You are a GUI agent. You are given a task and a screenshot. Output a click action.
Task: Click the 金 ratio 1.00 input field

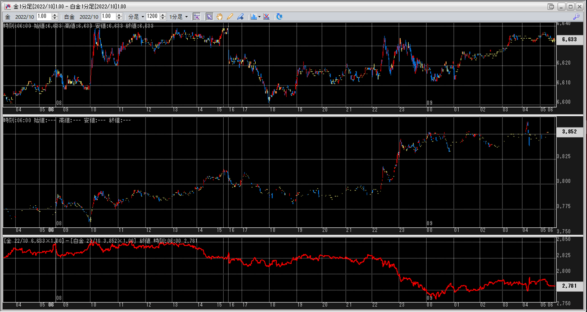(45, 17)
